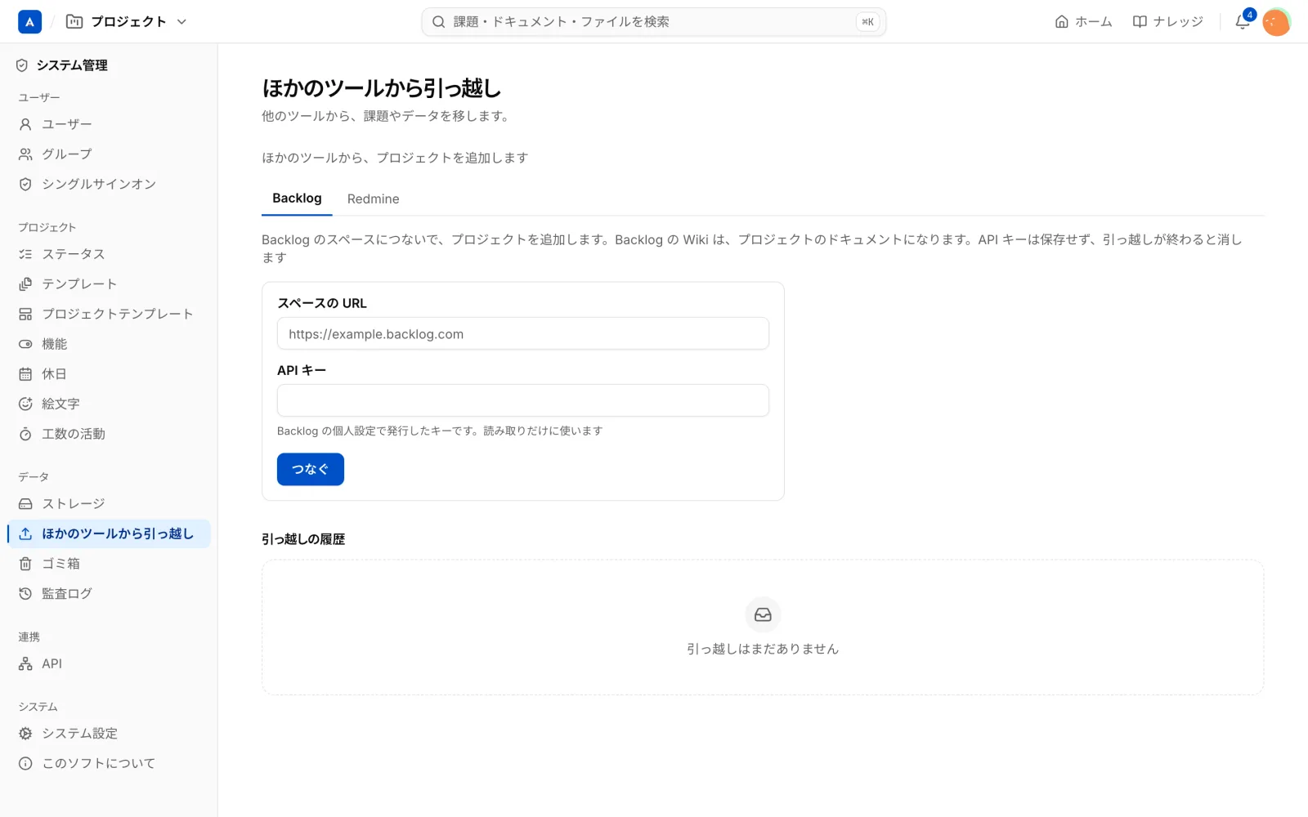Click the スペースの URL input field
Viewport: 1308px width, 817px height.
coord(523,333)
